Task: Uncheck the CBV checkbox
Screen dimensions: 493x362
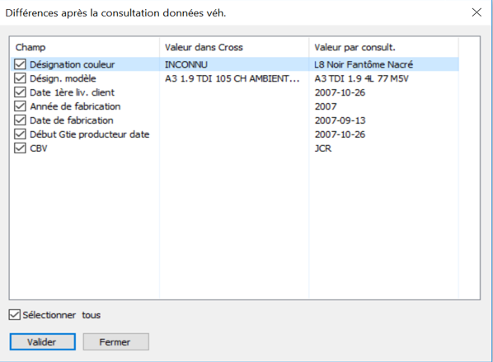Action: point(20,148)
